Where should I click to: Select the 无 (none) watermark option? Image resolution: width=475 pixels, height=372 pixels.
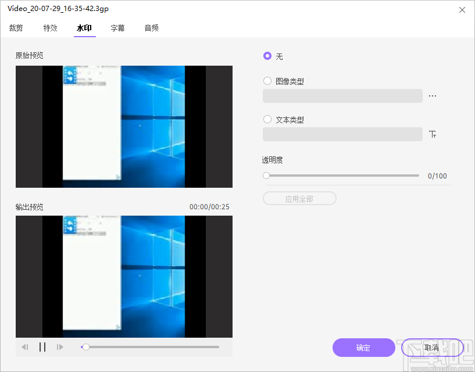coord(266,56)
